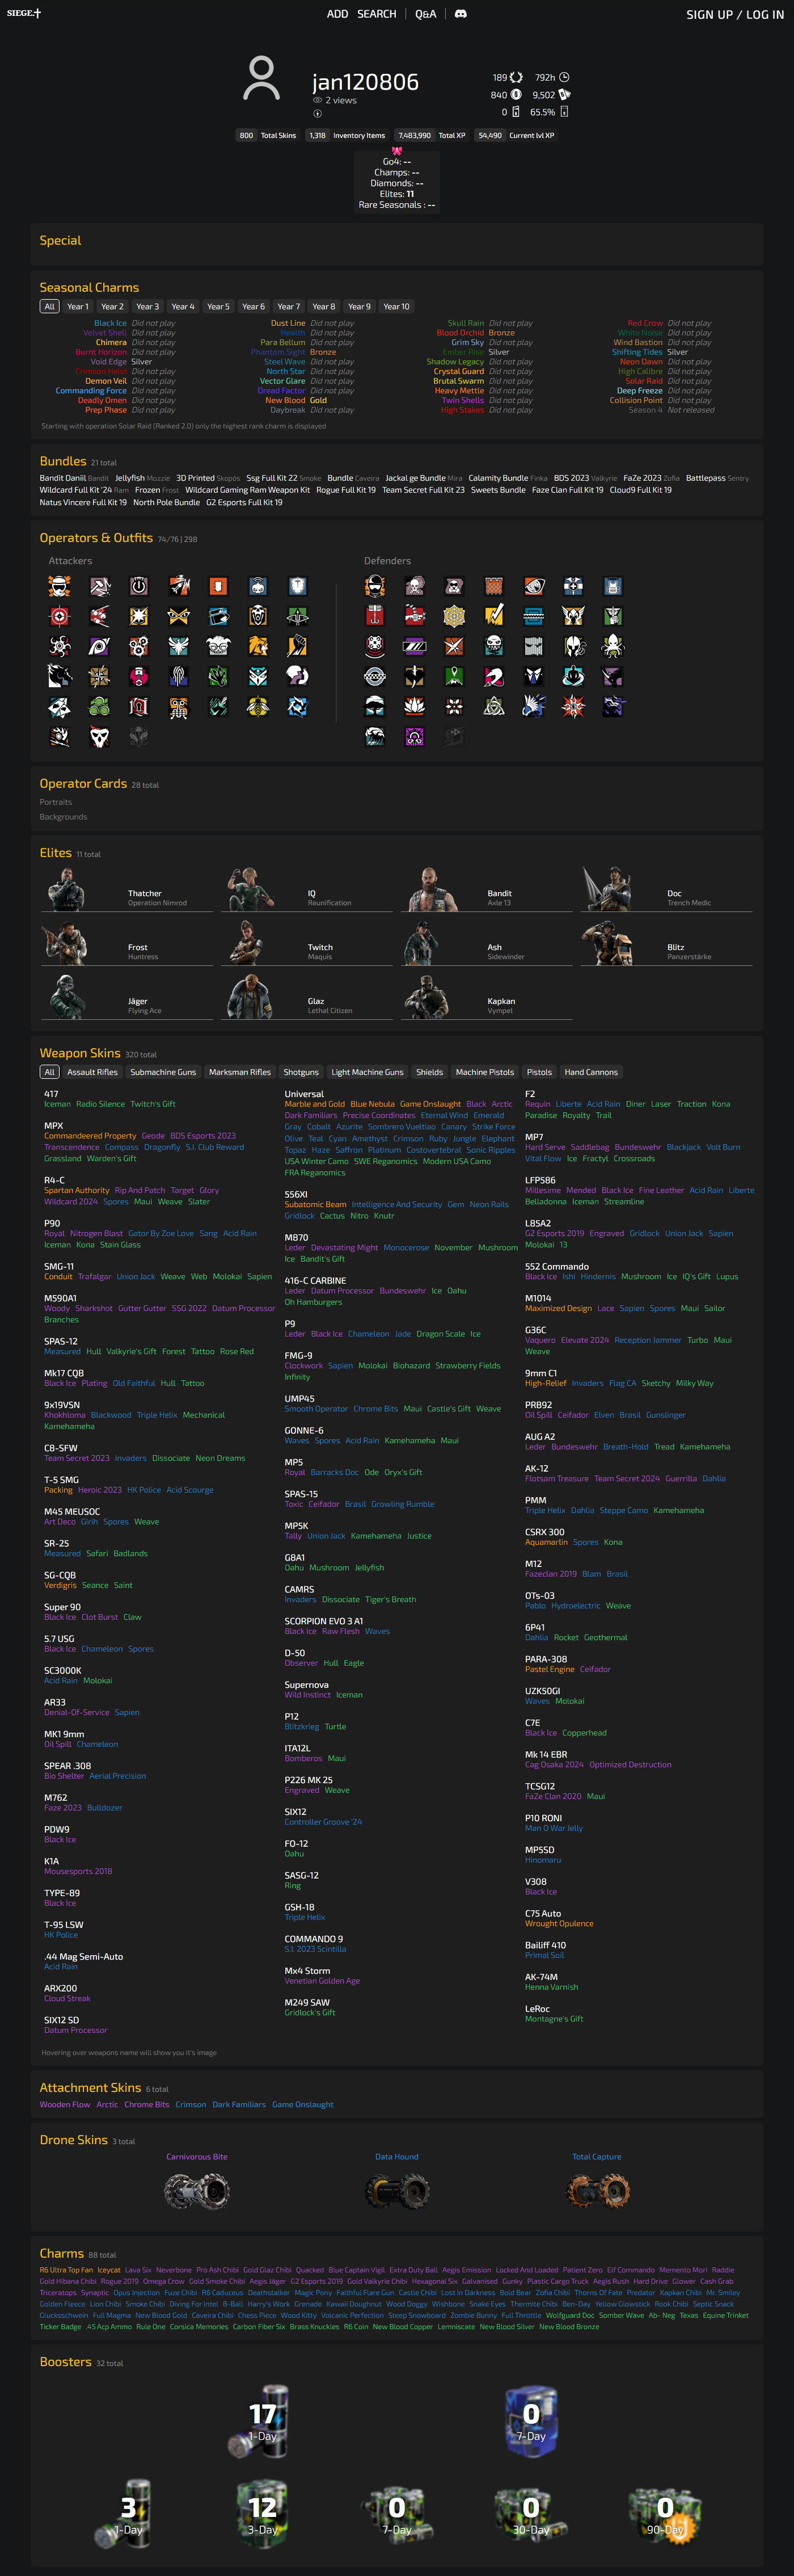View the Carnivorous Bite drone skin image
The image size is (794, 2576).
[x=197, y=2192]
